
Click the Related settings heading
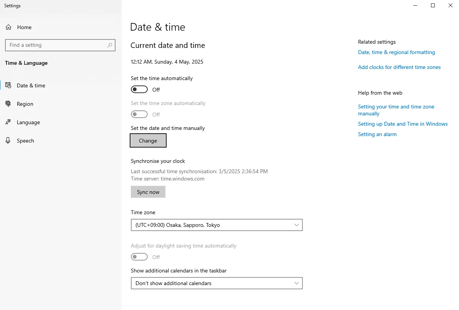pos(377,42)
